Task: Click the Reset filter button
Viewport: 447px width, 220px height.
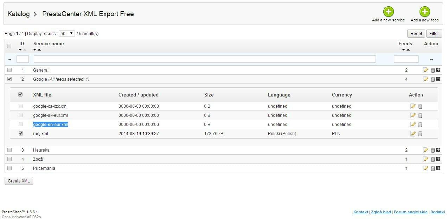Action: point(416,34)
